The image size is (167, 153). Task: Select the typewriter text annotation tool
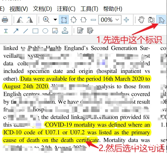pos(6,31)
